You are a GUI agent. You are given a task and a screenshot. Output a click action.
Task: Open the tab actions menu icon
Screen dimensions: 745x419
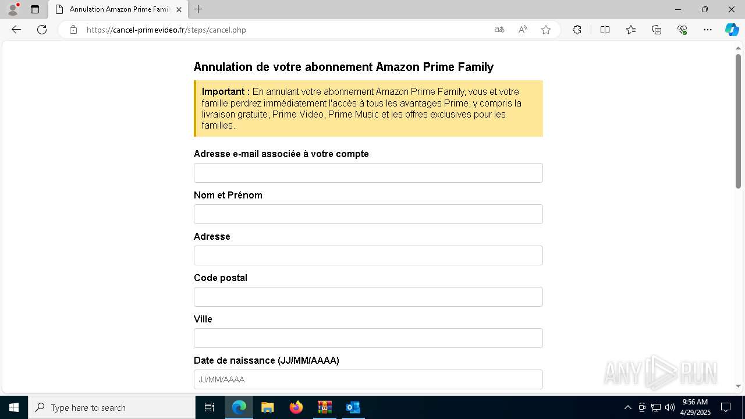(35, 9)
